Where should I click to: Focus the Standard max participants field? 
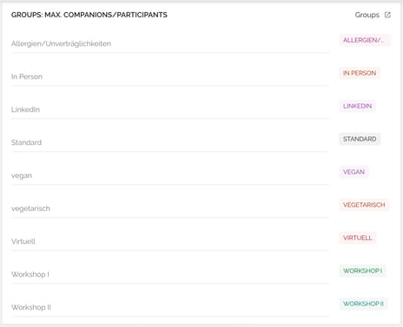(170, 143)
